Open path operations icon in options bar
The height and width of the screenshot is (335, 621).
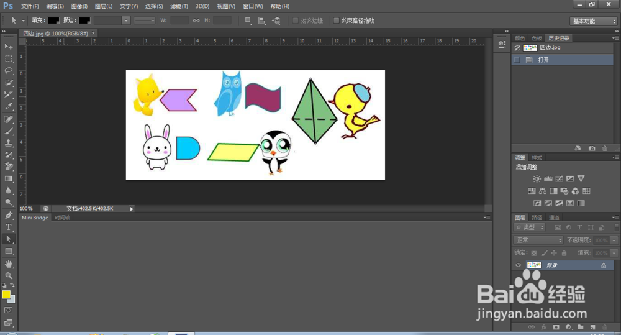coord(248,21)
